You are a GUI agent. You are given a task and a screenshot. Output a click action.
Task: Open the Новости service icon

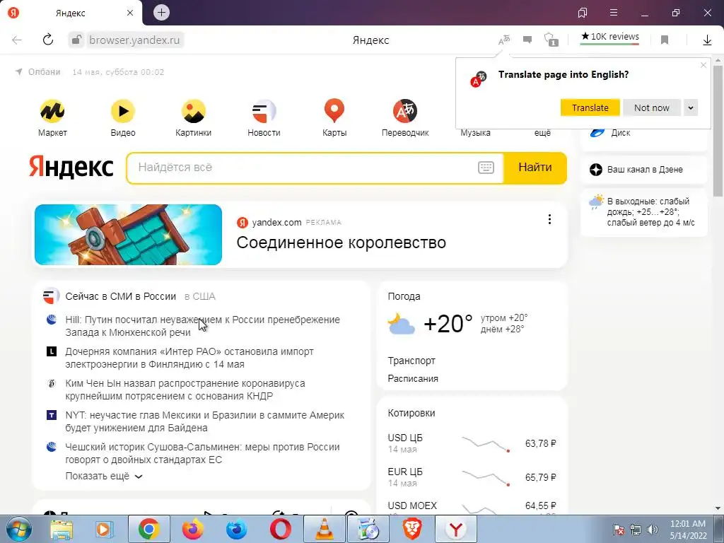click(264, 111)
